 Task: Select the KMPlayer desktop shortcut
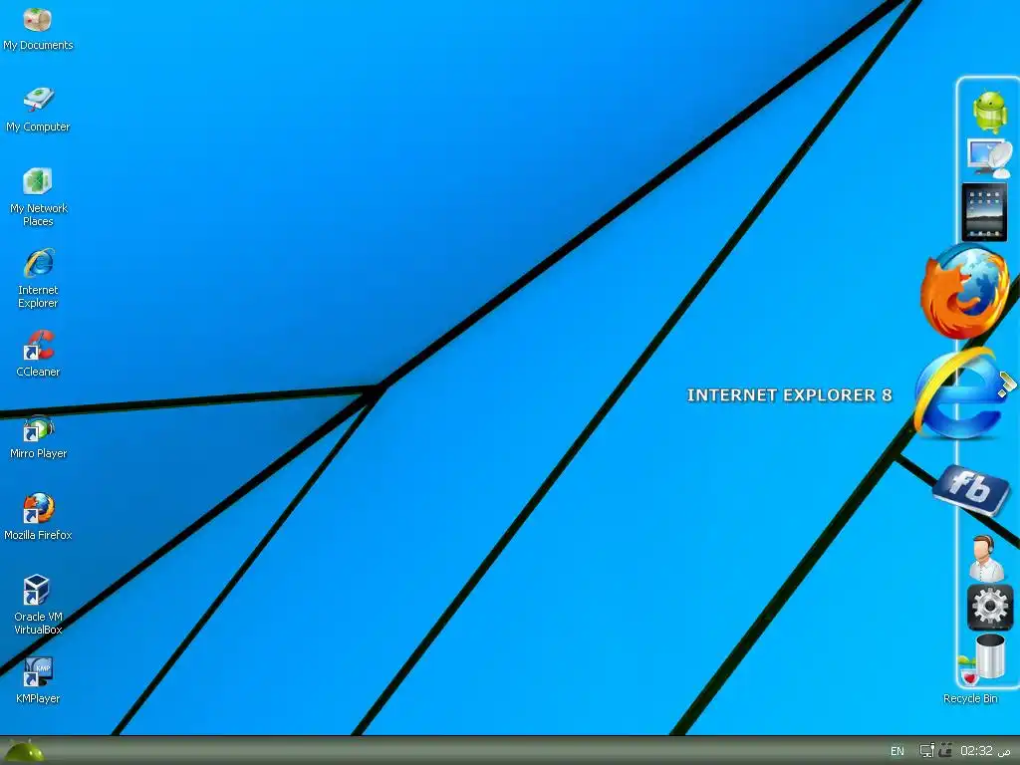38,681
